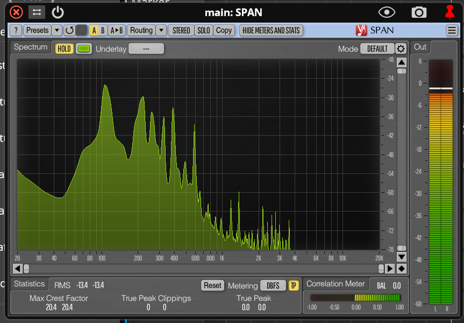Image resolution: width=464 pixels, height=323 pixels.
Task: Open the plugin parameter sliders icon
Action: 37,12
